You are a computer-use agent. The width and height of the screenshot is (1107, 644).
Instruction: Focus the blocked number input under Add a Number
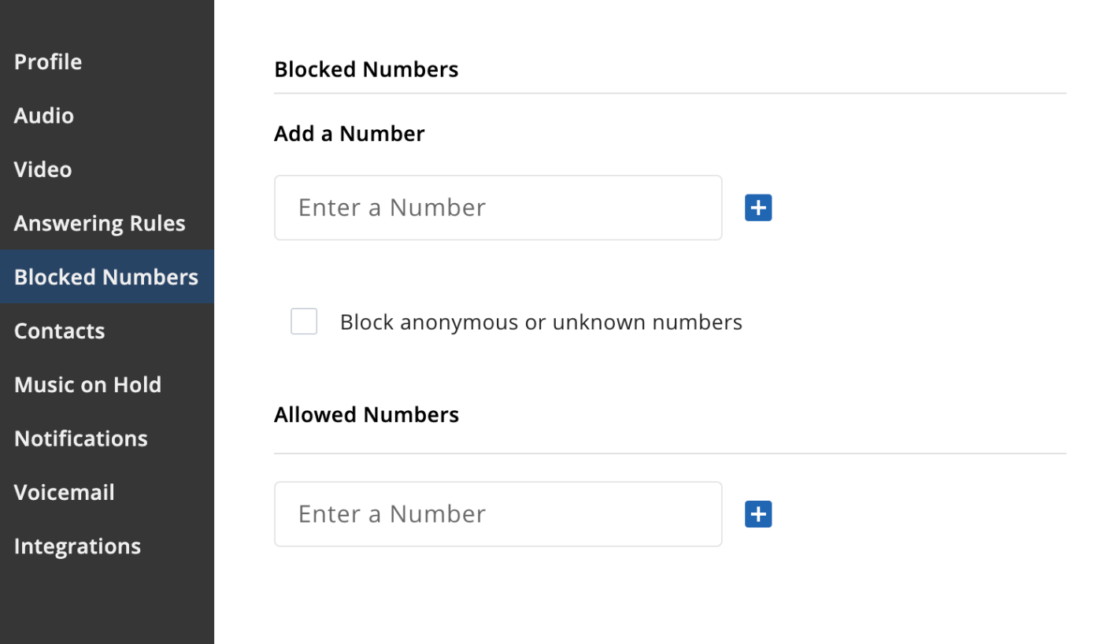pyautogui.click(x=498, y=208)
